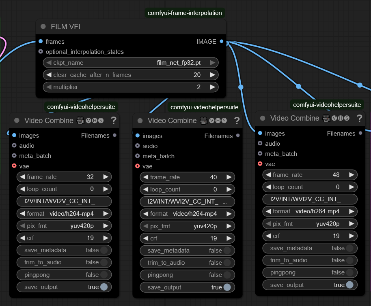Toggle save_output on frame_rate 32 node
Viewport: 371px width, 306px height.
[64, 287]
